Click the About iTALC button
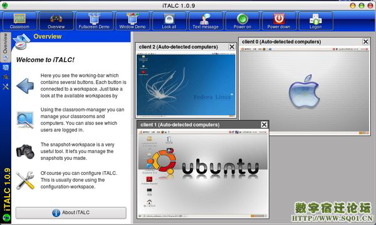This screenshot has width=376, height=225. click(x=71, y=212)
